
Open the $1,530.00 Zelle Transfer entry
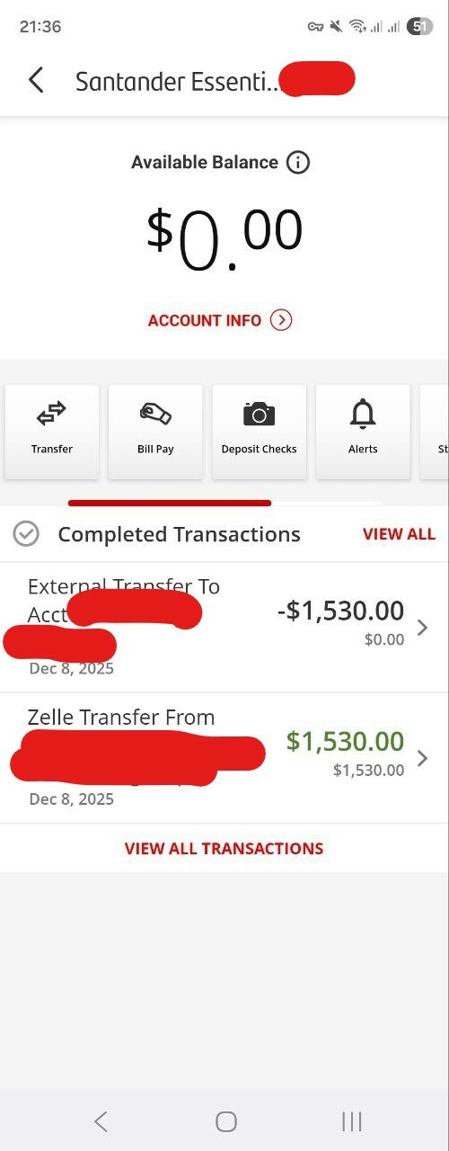pyautogui.click(x=224, y=758)
